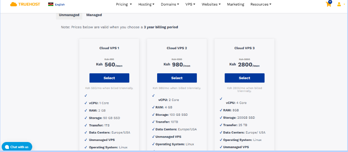Open the shopping cart icon
Screen dimensions: 348x152
[328, 4]
